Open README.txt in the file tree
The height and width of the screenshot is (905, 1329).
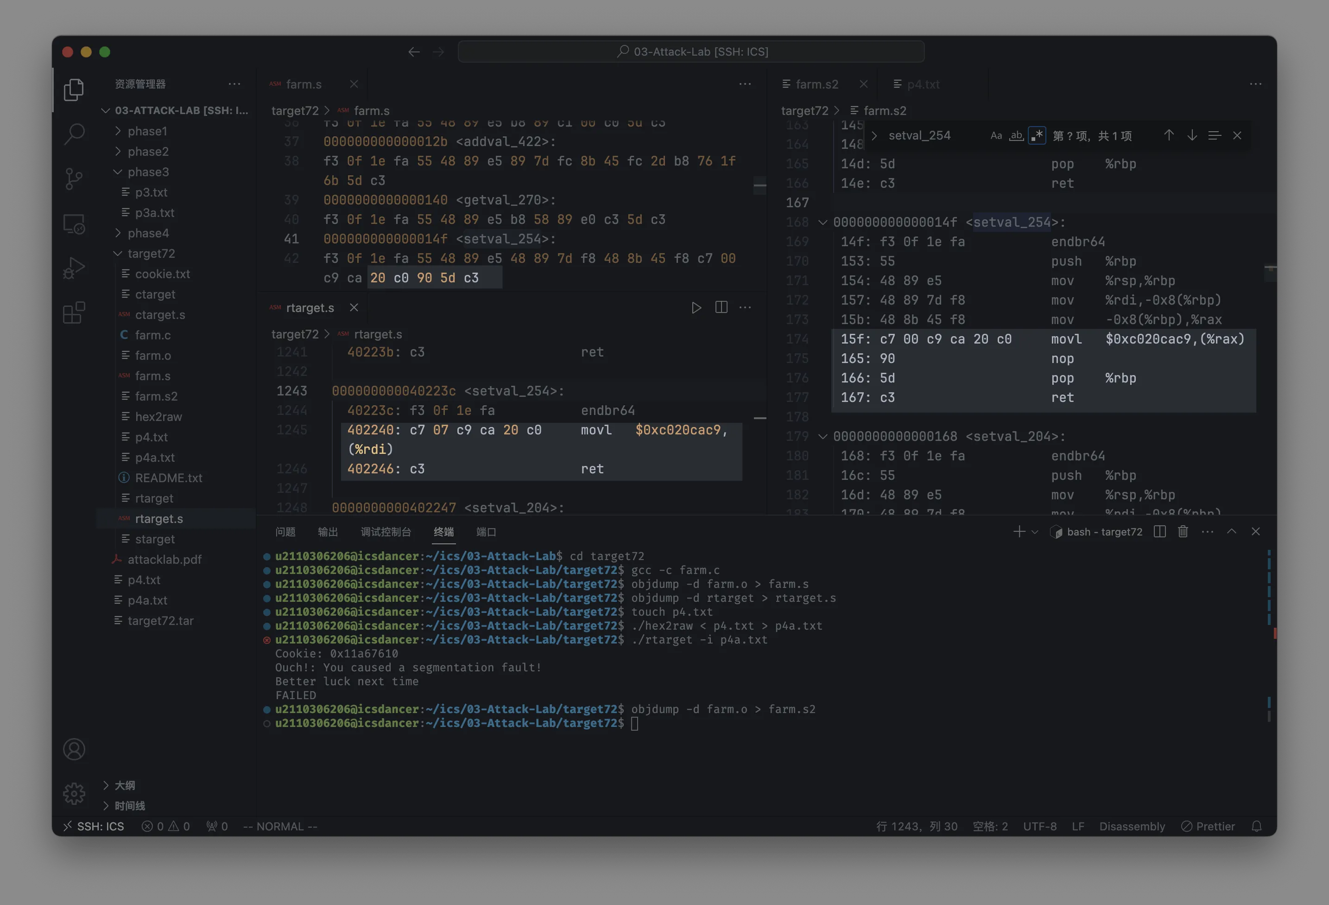click(169, 478)
